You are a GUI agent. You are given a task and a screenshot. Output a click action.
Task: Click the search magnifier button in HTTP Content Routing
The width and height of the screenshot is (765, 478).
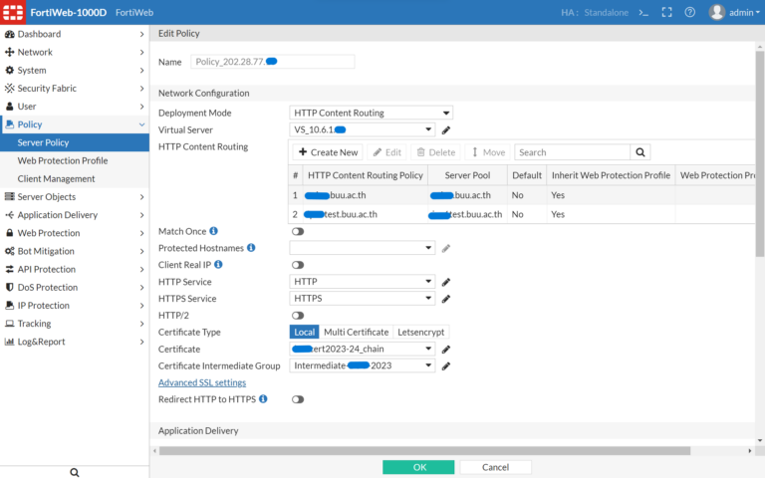[641, 152]
